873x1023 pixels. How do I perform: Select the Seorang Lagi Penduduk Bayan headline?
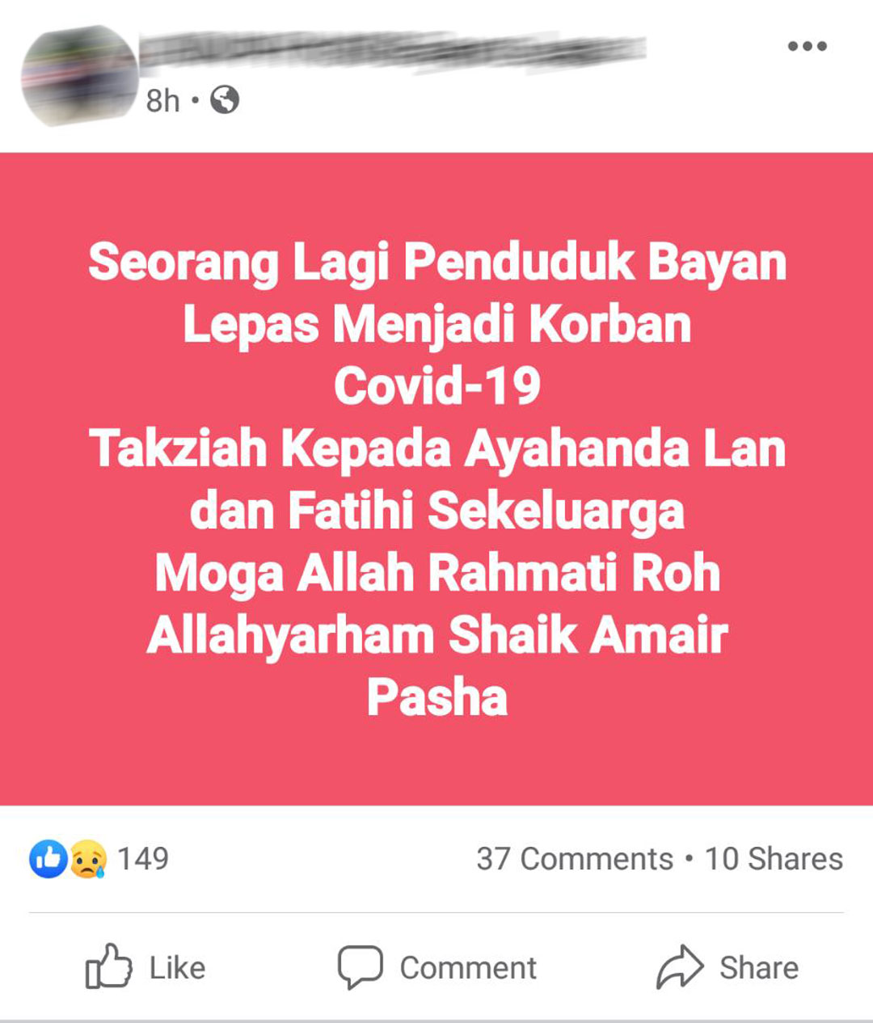click(437, 262)
